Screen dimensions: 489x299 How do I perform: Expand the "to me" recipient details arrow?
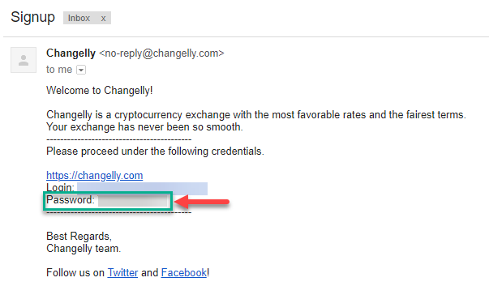pos(81,70)
